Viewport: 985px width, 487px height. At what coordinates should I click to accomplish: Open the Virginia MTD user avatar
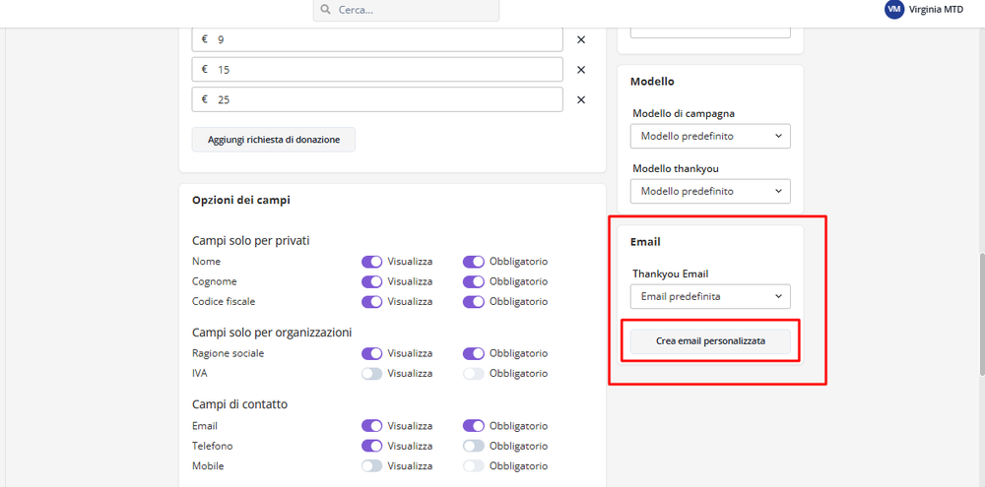click(893, 9)
